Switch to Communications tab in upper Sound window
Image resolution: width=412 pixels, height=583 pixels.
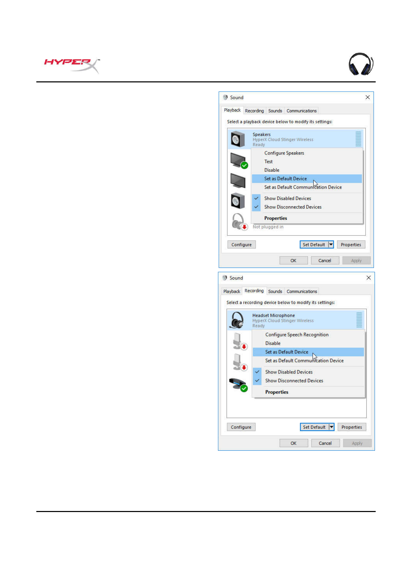pyautogui.click(x=301, y=111)
